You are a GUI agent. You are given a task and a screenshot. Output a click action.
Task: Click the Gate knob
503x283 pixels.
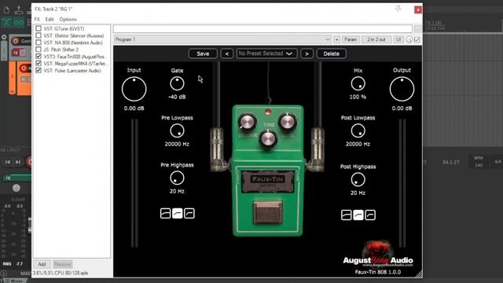(x=177, y=84)
